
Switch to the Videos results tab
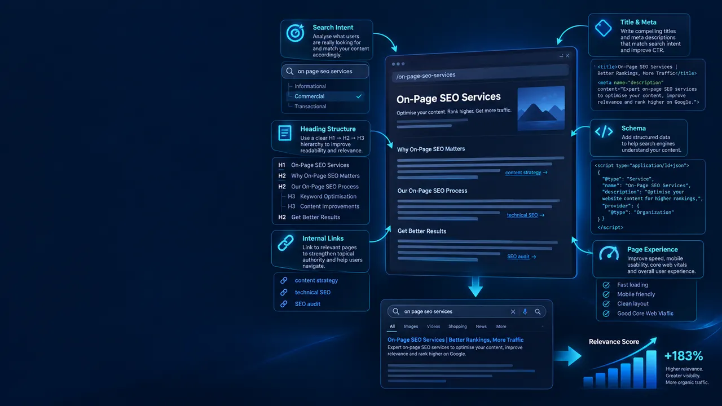pyautogui.click(x=434, y=326)
